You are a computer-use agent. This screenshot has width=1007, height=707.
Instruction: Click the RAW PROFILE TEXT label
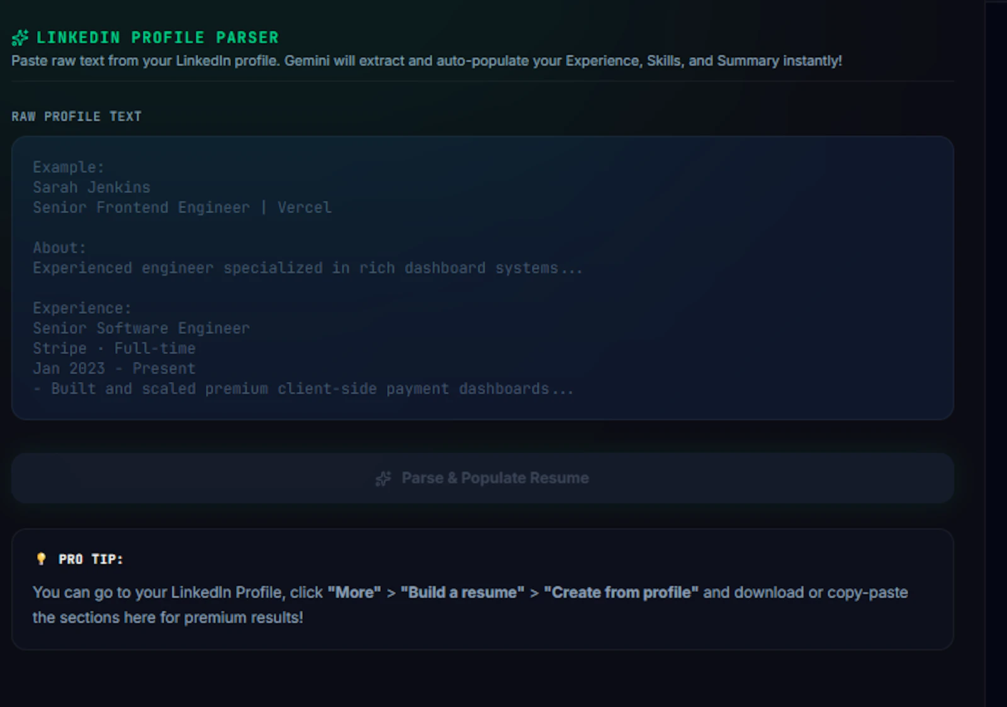coord(77,116)
